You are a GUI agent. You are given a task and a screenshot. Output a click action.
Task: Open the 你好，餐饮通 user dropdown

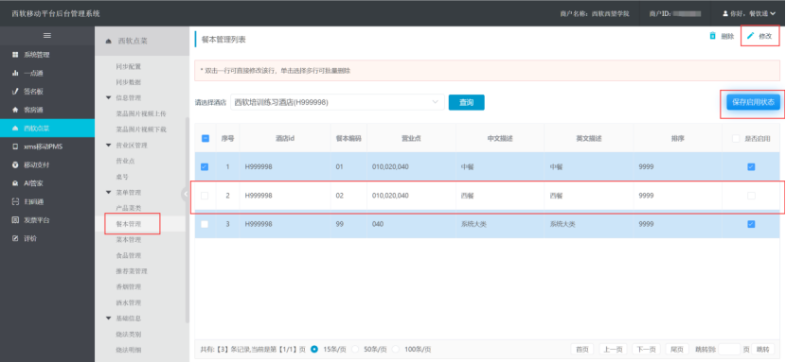(x=748, y=13)
